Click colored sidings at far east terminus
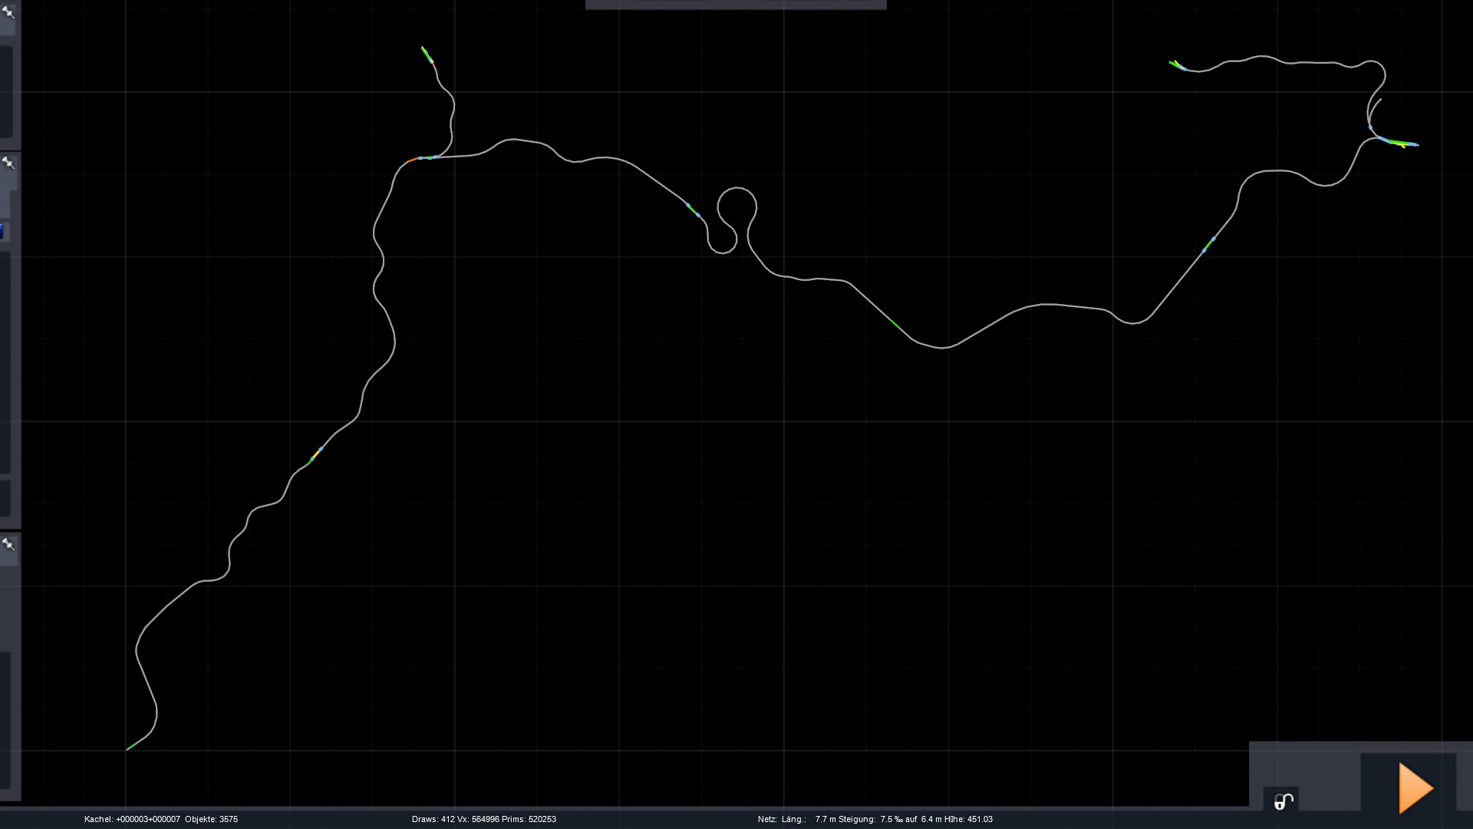The image size is (1473, 829). tap(1398, 143)
